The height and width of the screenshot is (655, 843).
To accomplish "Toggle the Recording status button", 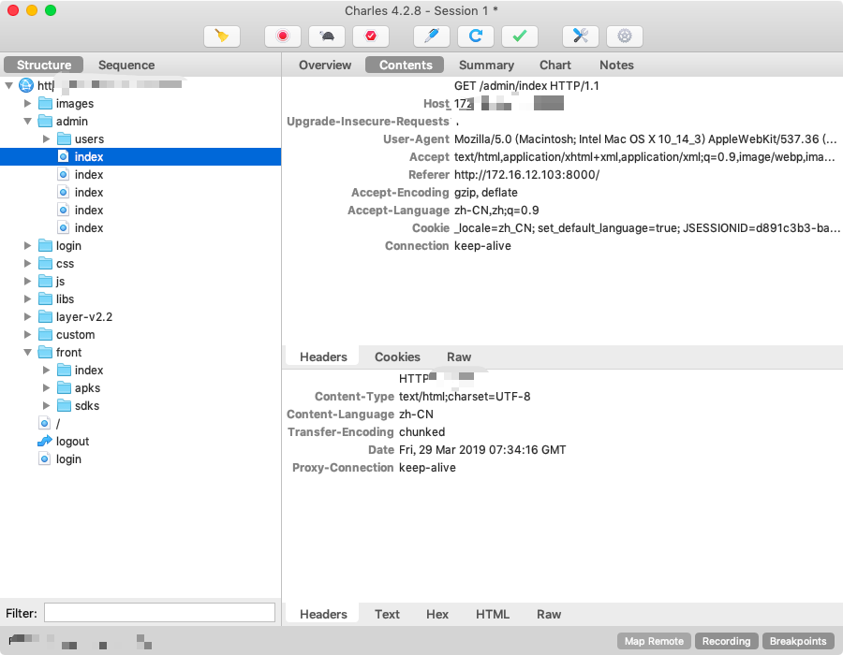I will (727, 641).
